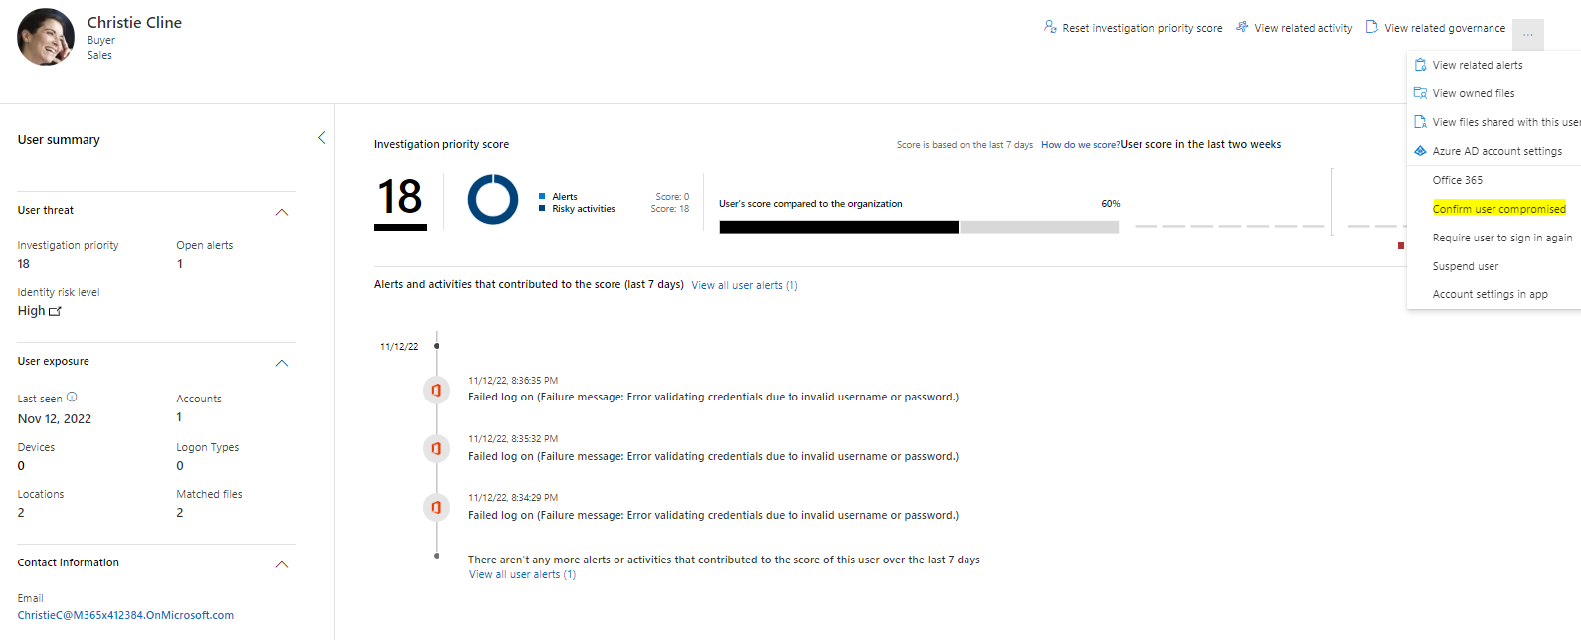Click the Office icon for the 8:36:35 PM failed logon
The image size is (1581, 640).
[436, 390]
